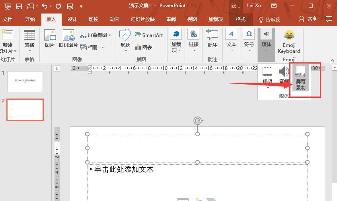Switch to the Format (格式) tab

pyautogui.click(x=240, y=19)
